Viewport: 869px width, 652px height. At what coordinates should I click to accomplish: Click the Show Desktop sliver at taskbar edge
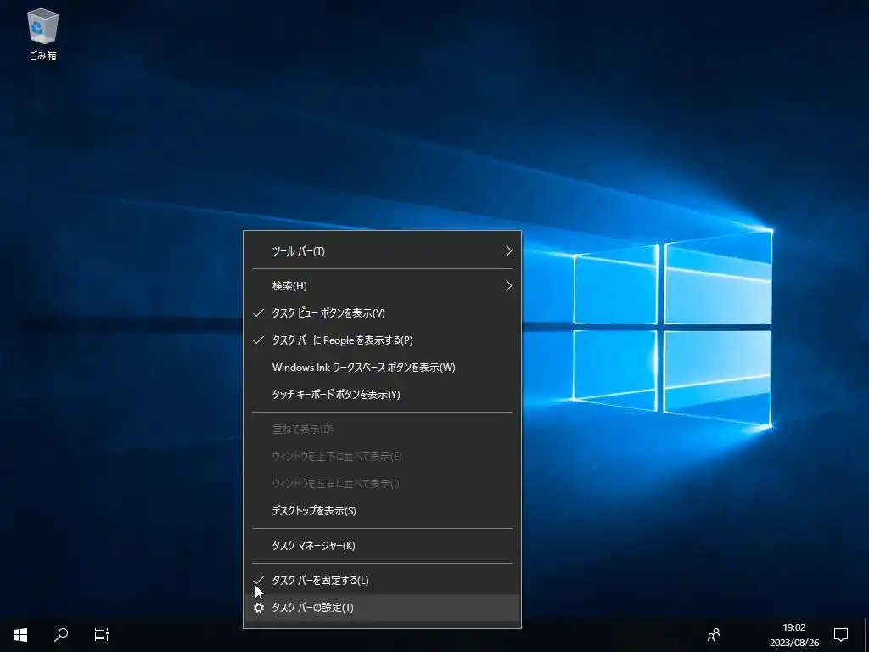point(866,635)
